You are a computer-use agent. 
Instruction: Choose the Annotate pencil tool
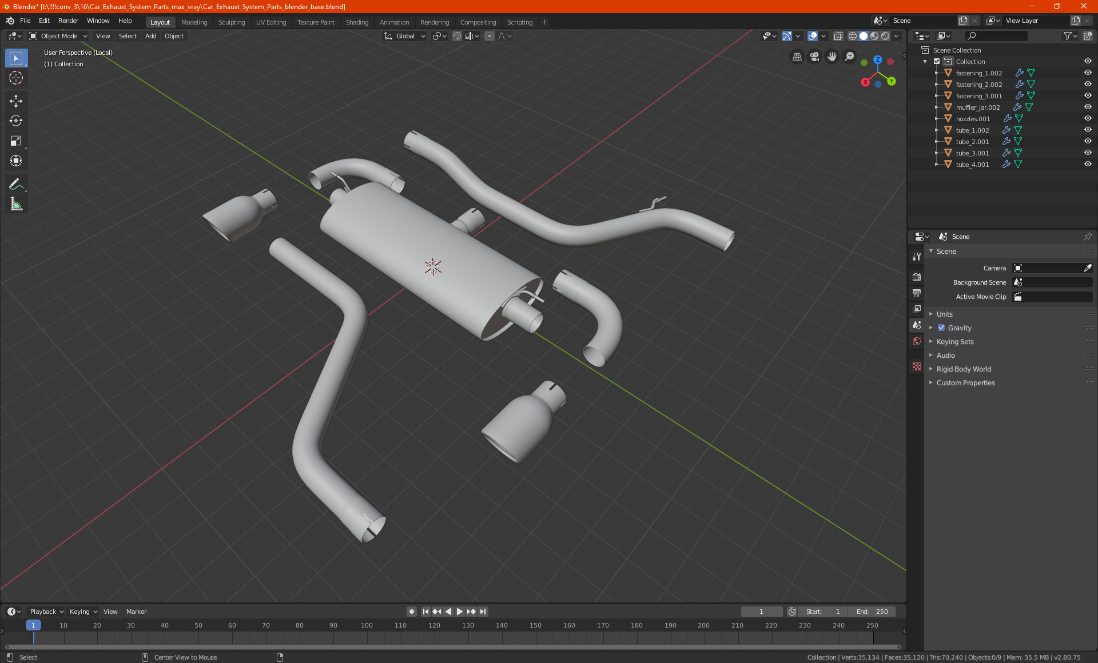[16, 184]
